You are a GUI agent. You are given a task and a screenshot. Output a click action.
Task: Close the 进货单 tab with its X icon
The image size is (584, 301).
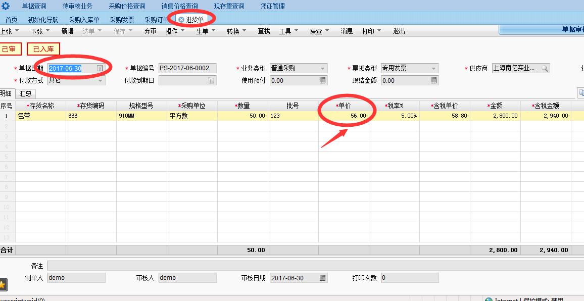(x=181, y=20)
